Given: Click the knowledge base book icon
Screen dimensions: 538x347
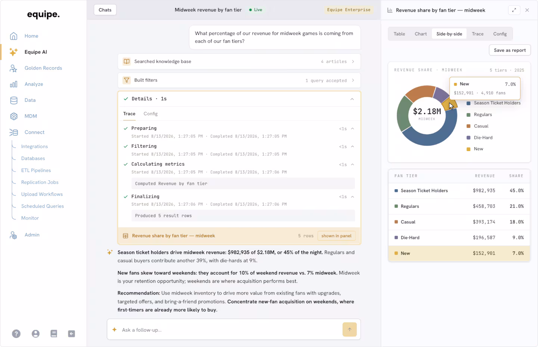Looking at the screenshot, I should (127, 61).
